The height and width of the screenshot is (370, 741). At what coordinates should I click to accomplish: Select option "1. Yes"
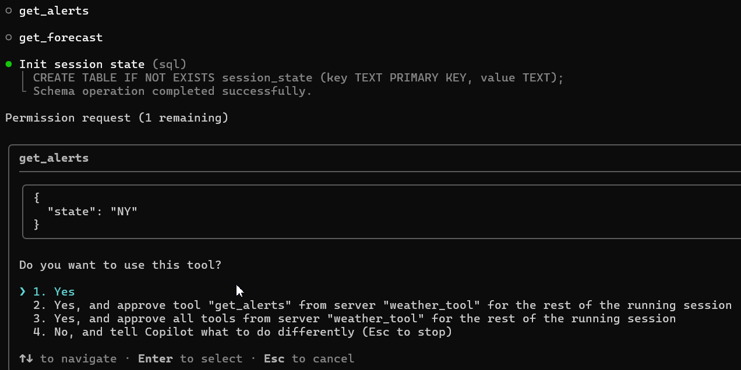54,291
